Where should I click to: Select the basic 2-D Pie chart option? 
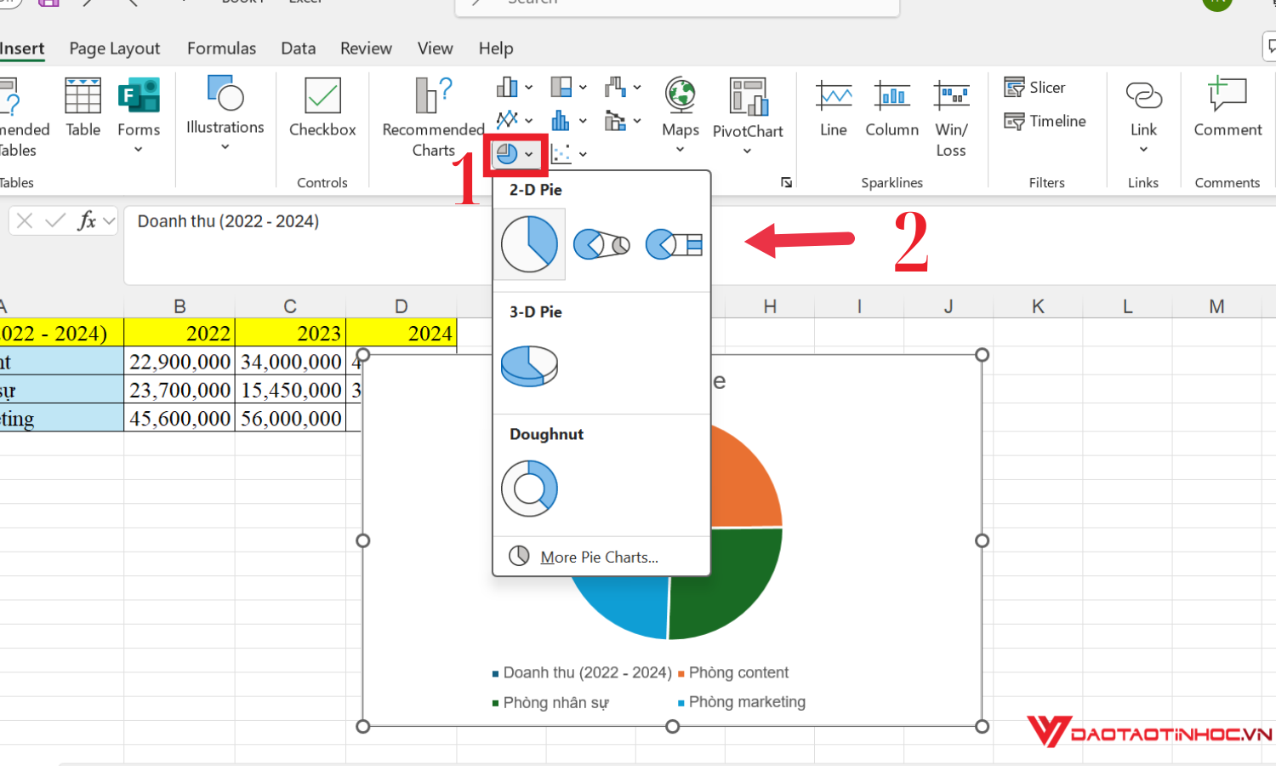tap(529, 244)
